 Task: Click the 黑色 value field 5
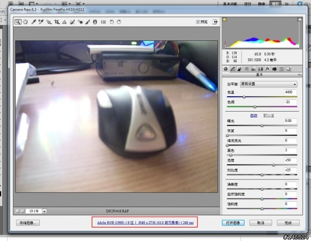tap(290, 150)
